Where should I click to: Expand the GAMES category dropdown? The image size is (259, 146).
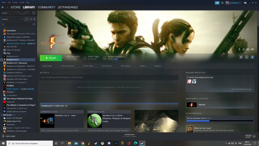pos(22,19)
